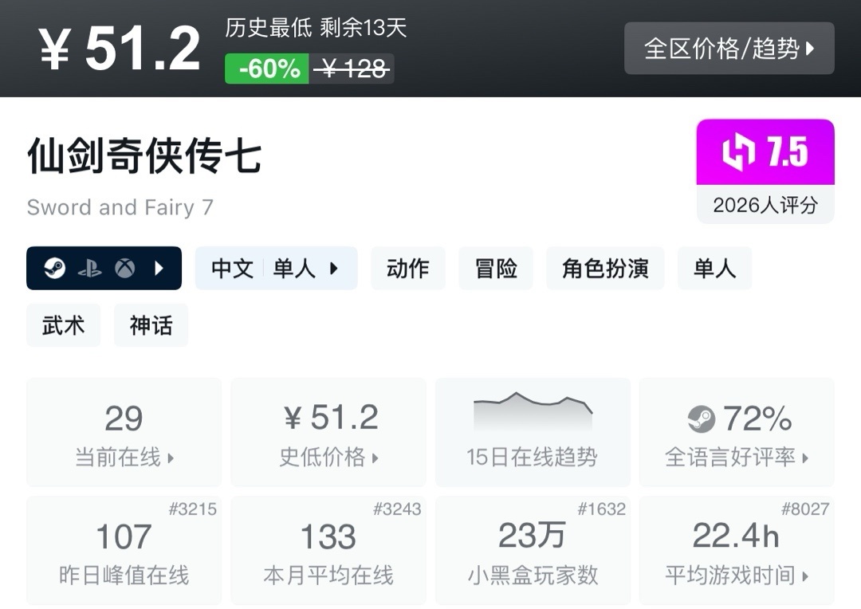Open the 全语言好评率 72% review card
This screenshot has width=861, height=609.
coord(737,432)
